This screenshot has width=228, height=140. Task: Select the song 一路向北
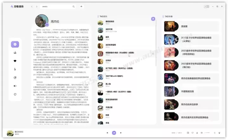coord(126,93)
